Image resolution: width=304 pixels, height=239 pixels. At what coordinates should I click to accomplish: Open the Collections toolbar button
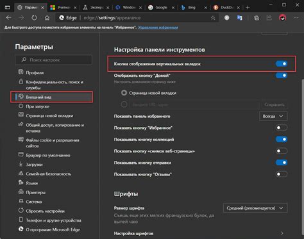click(257, 18)
